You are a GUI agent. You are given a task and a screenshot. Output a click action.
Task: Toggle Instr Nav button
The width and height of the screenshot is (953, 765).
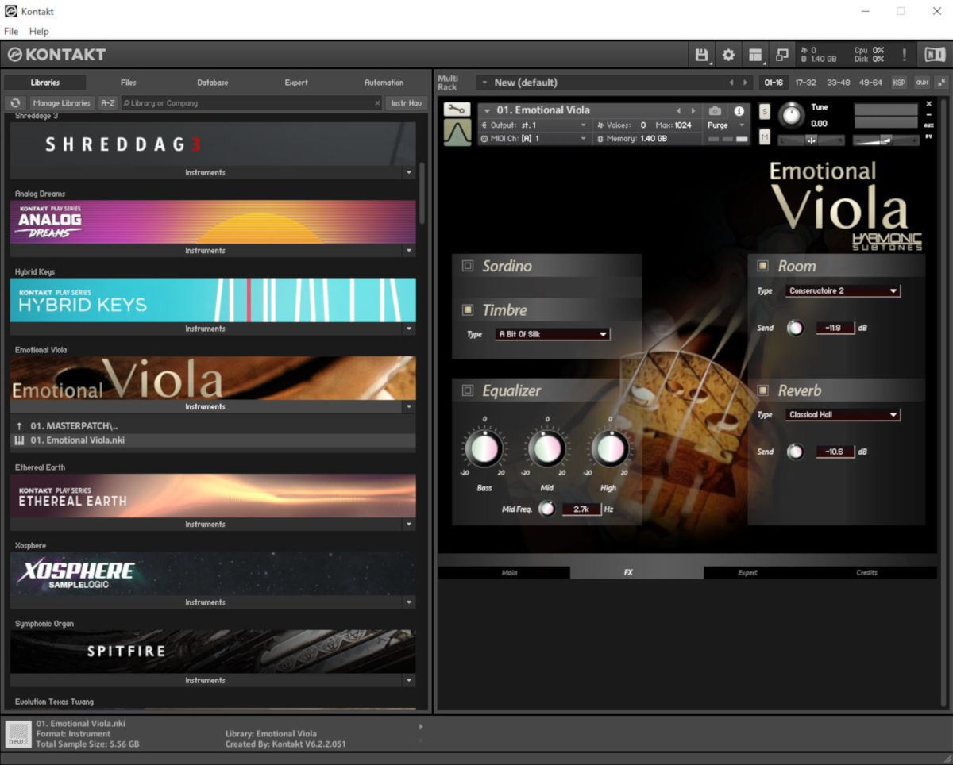406,103
